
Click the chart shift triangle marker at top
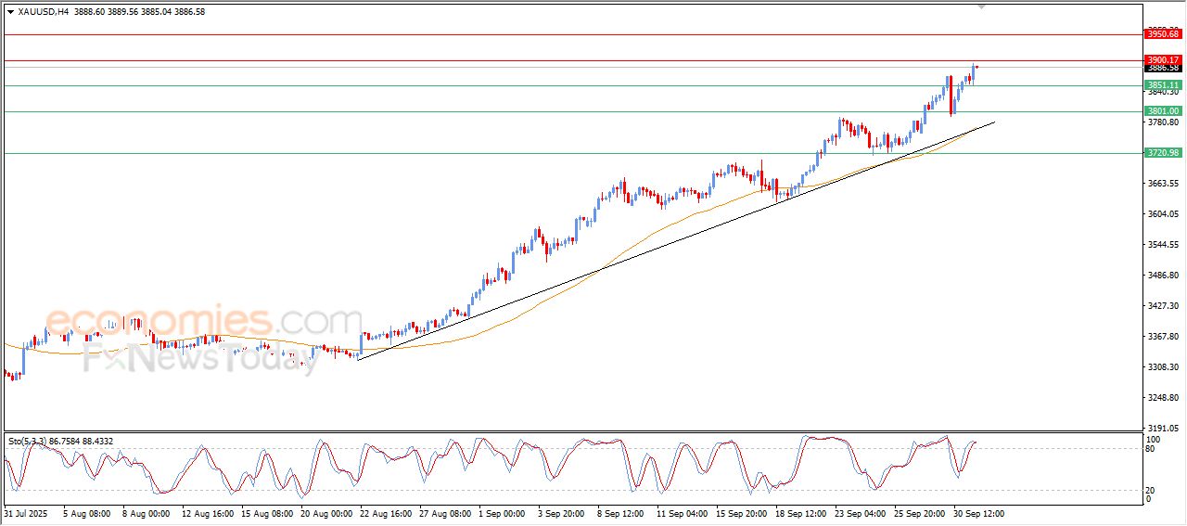(x=981, y=7)
